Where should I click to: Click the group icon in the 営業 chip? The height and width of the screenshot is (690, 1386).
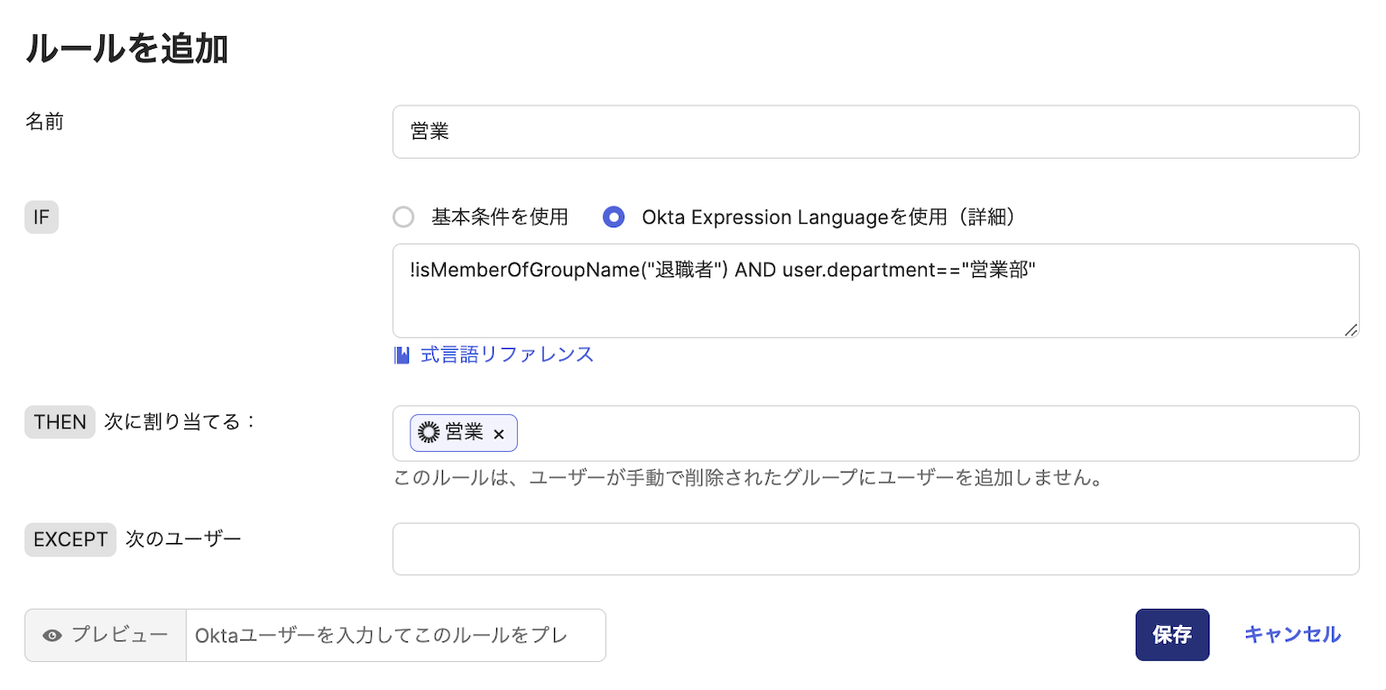click(429, 433)
